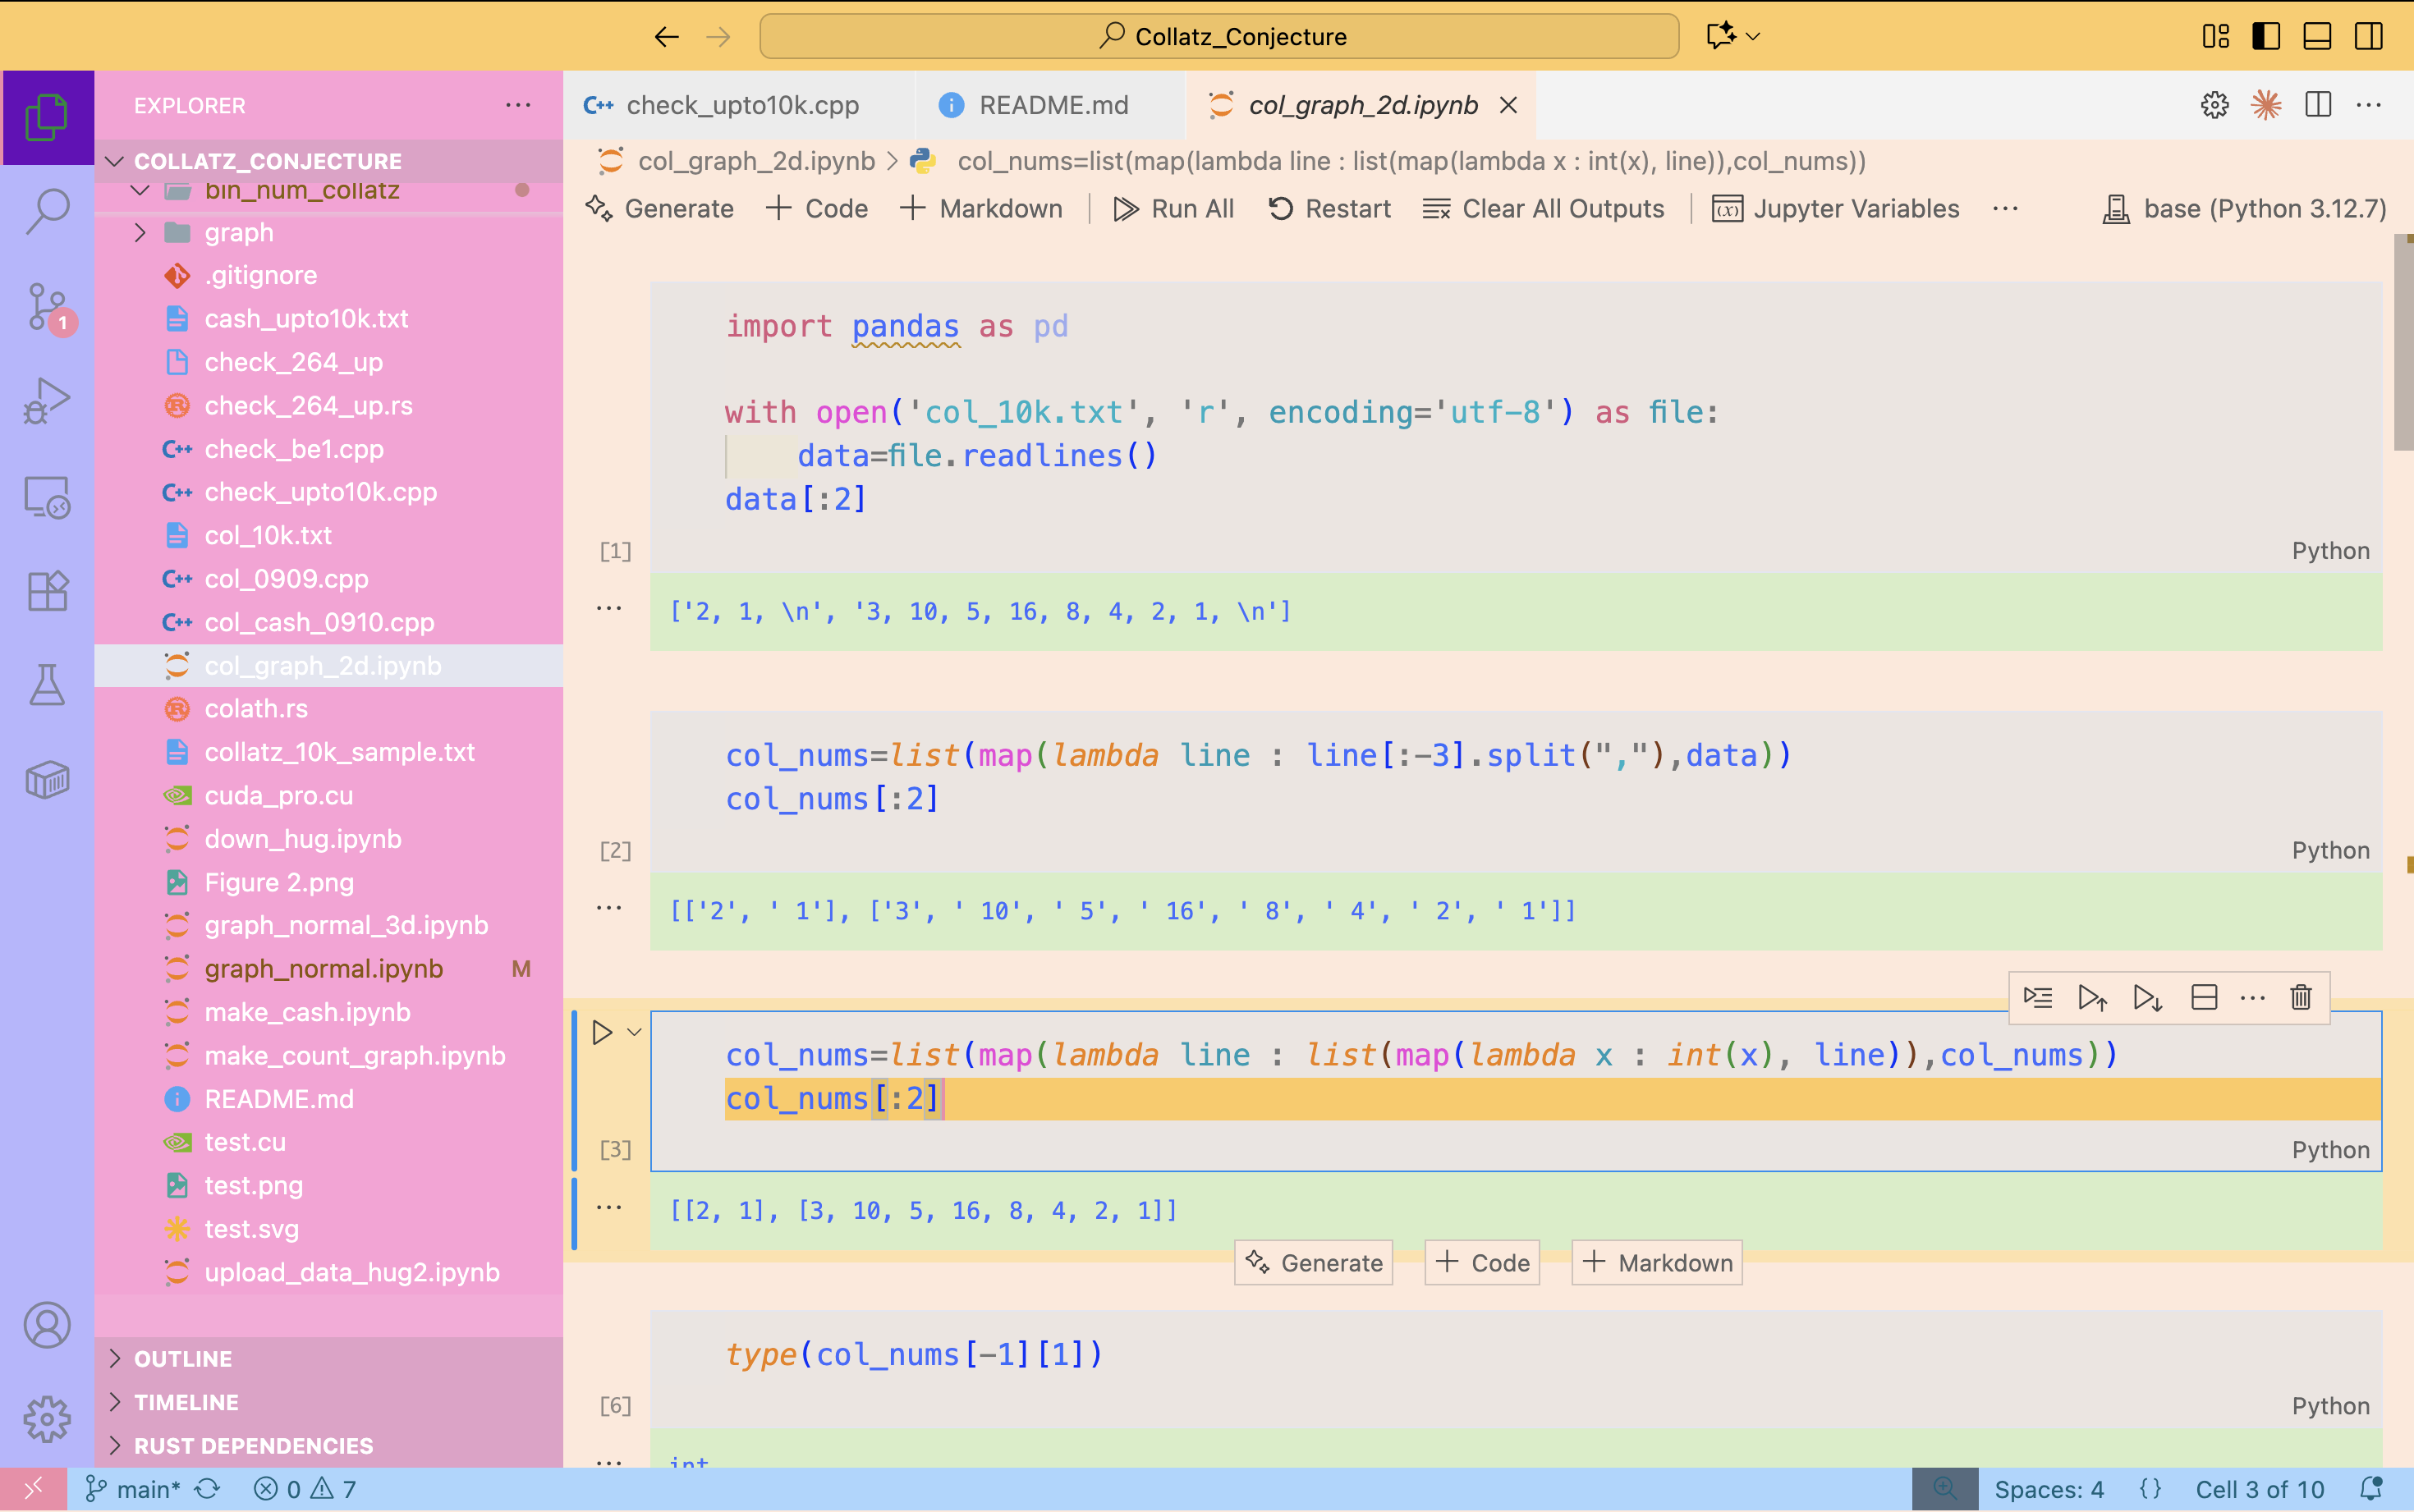The height and width of the screenshot is (1512, 2414).
Task: Execute cells above using the toolbar icon
Action: [2092, 997]
